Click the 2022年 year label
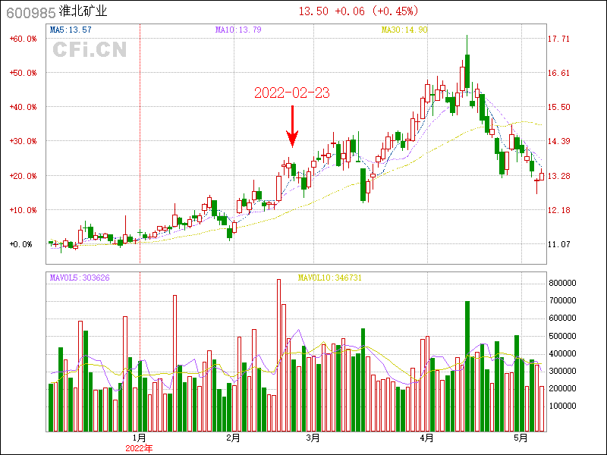 [139, 447]
